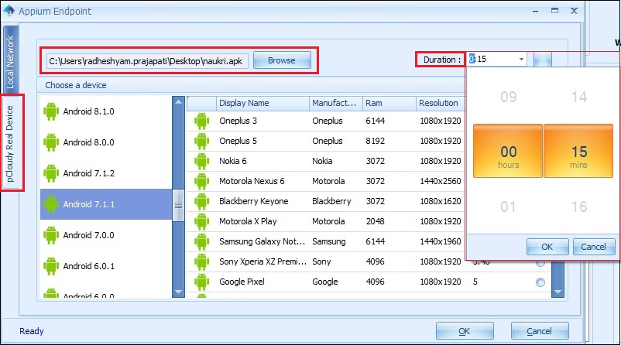Select Android 8.0.0 in version list
The height and width of the screenshot is (345, 621).
(106, 142)
